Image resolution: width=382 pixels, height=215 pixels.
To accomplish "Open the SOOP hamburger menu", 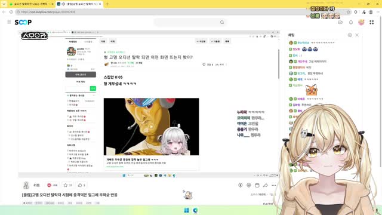I will click(9, 22).
